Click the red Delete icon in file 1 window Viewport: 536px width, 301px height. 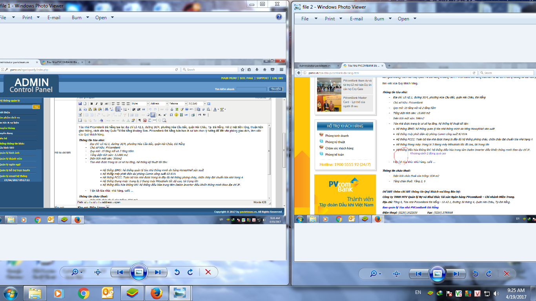[208, 272]
